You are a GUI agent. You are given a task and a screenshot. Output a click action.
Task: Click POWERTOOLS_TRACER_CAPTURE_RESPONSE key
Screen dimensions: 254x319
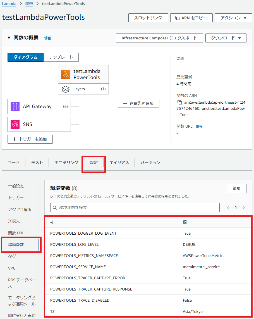[91, 289]
